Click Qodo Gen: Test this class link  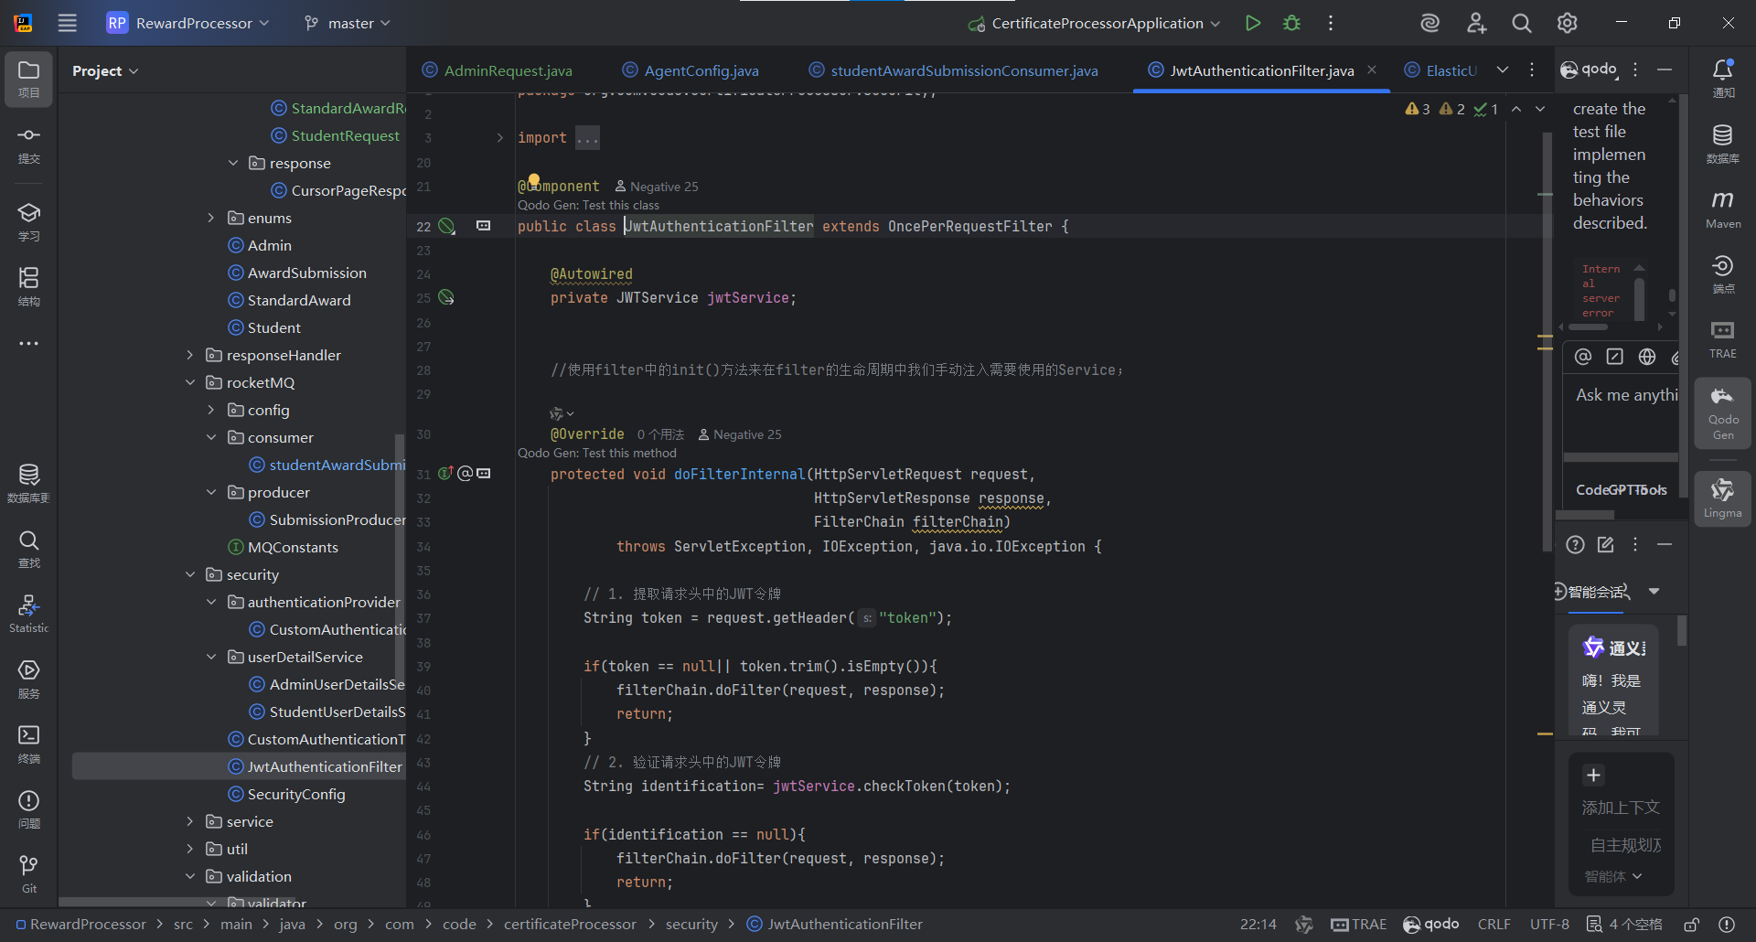coord(588,206)
